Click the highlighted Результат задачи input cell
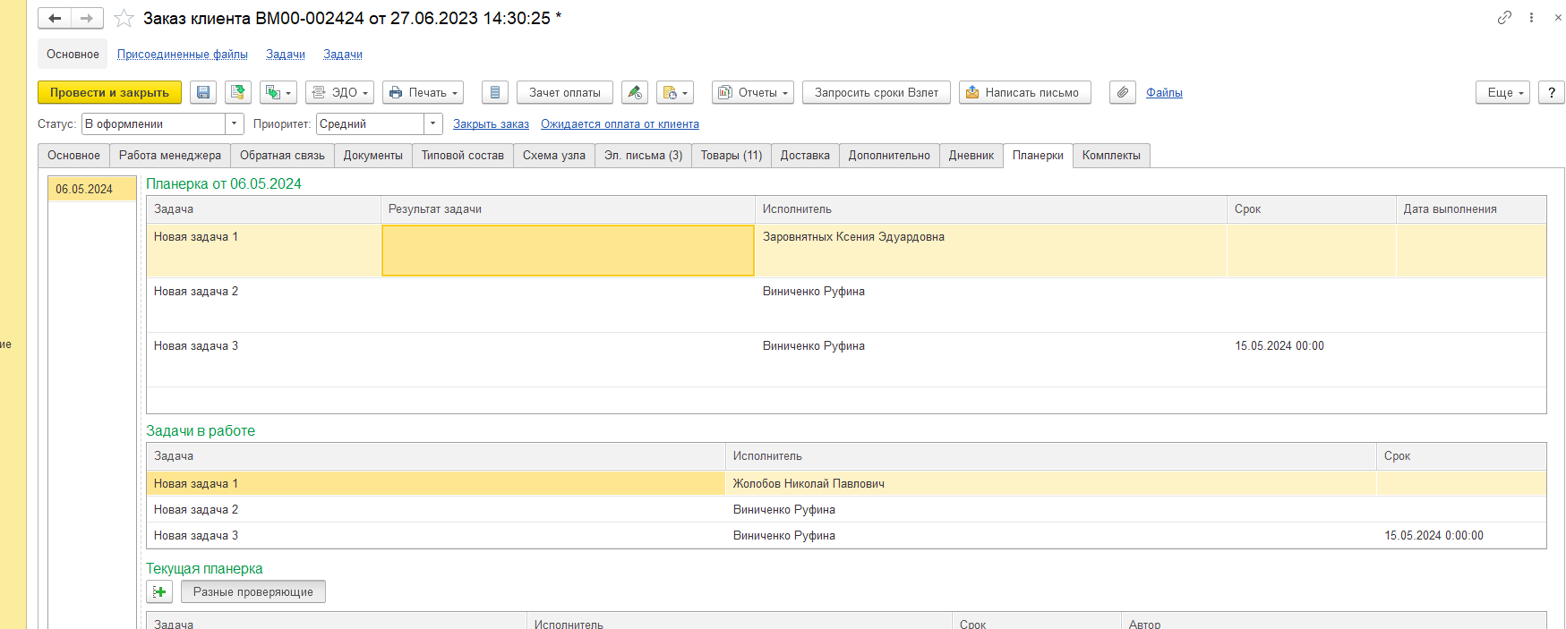This screenshot has height=629, width=1566. click(568, 251)
